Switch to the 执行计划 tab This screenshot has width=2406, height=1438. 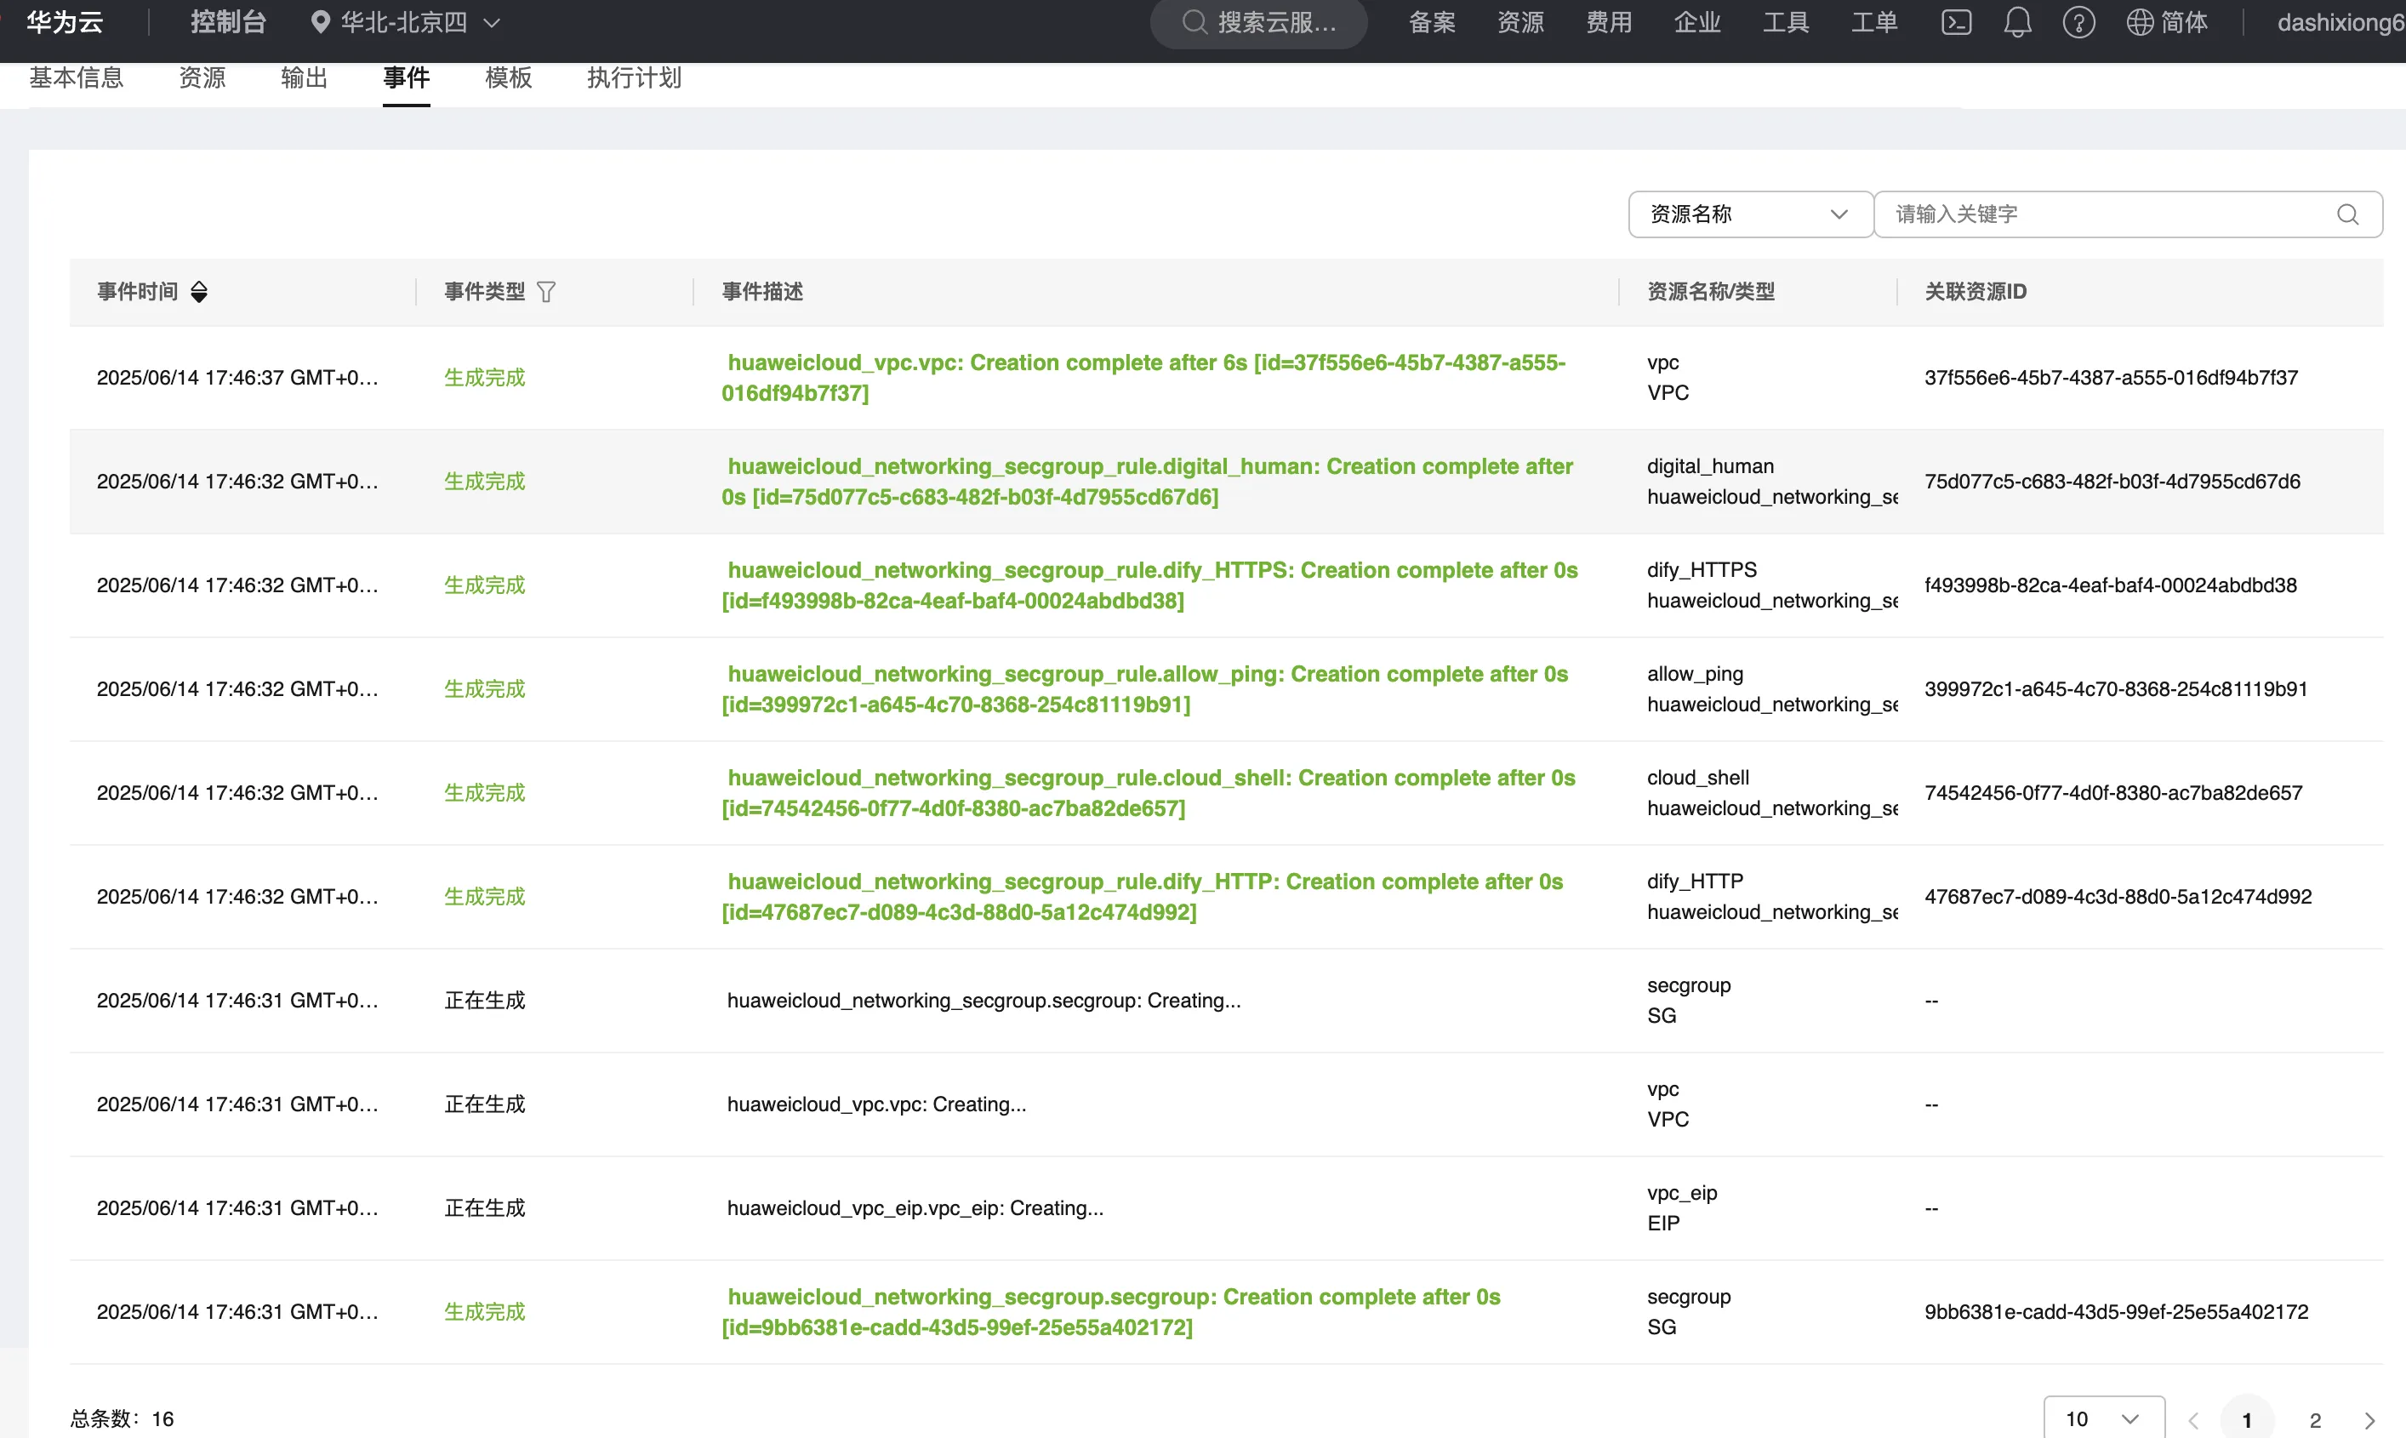[634, 77]
